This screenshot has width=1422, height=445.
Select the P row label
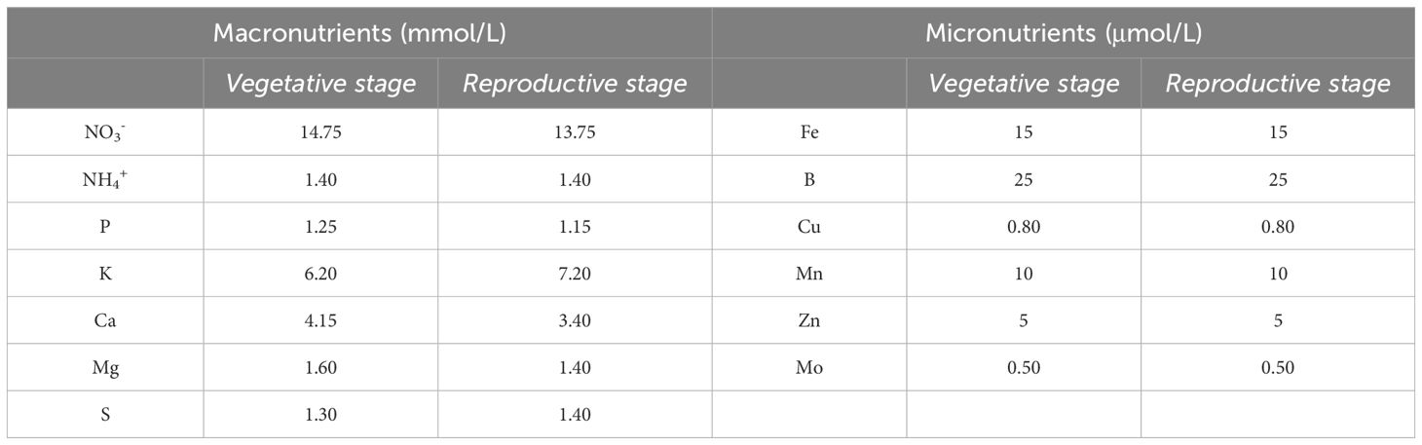(105, 227)
